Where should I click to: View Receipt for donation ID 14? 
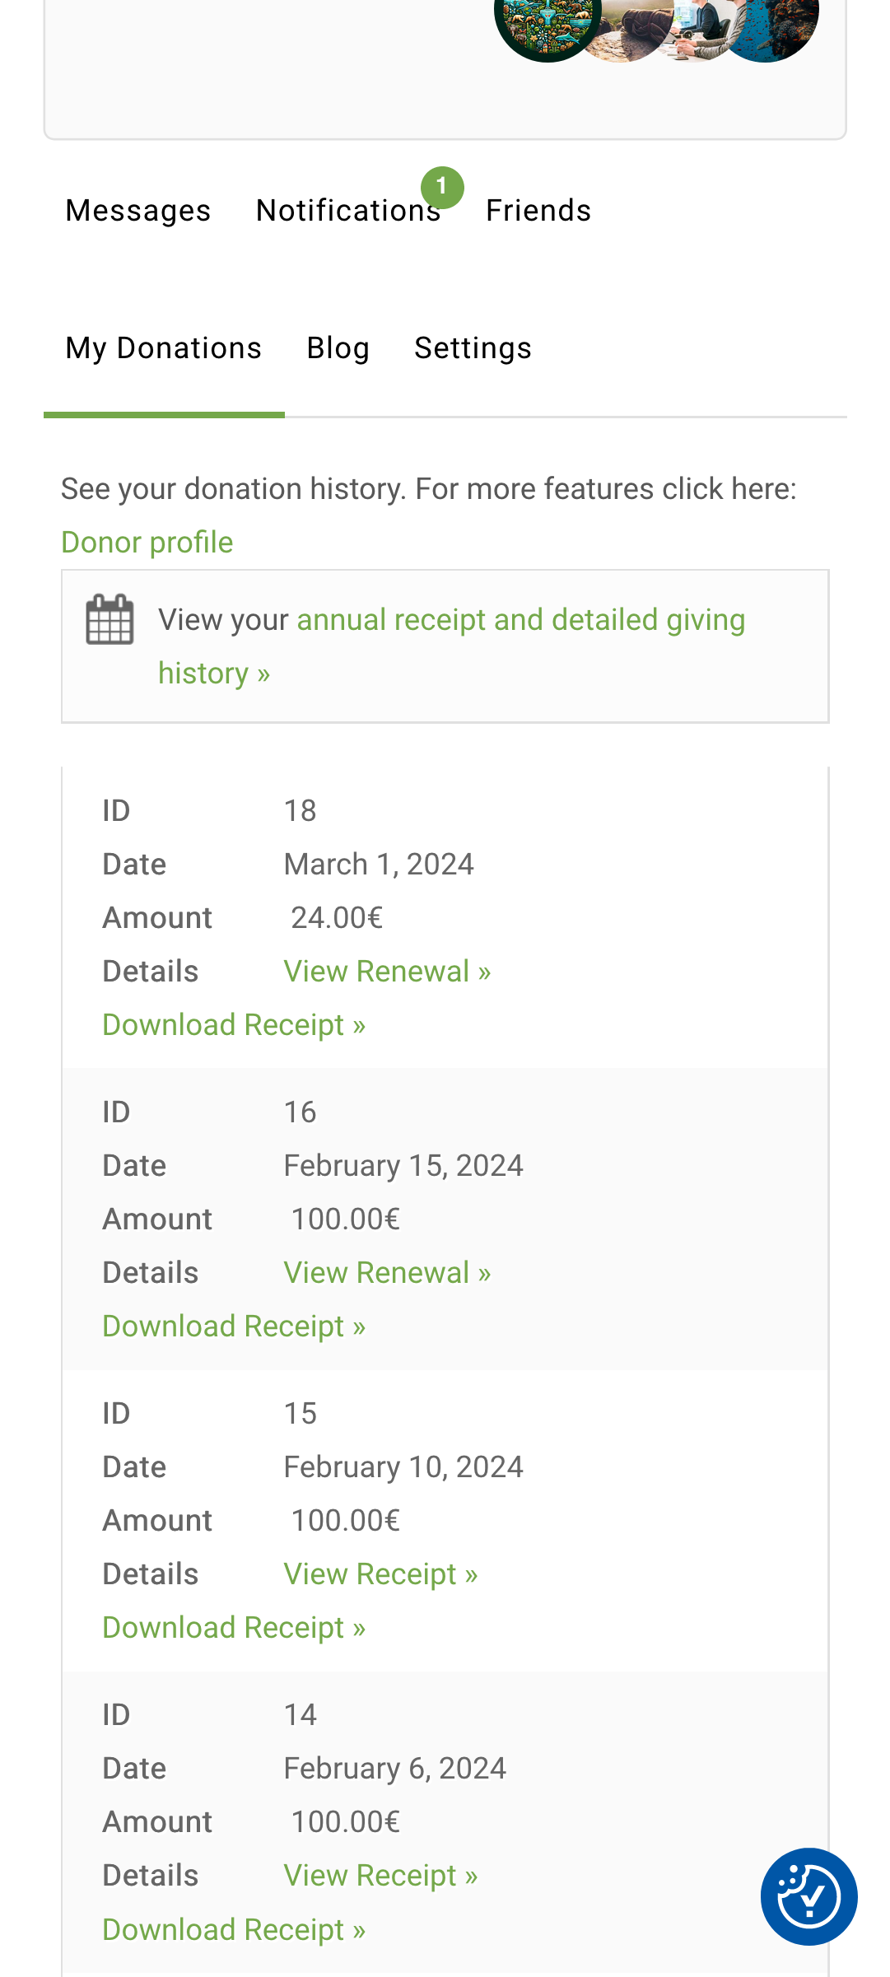click(x=380, y=1876)
